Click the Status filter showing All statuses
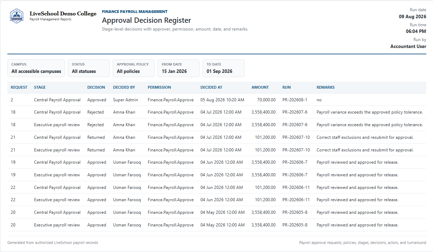 pos(89,68)
